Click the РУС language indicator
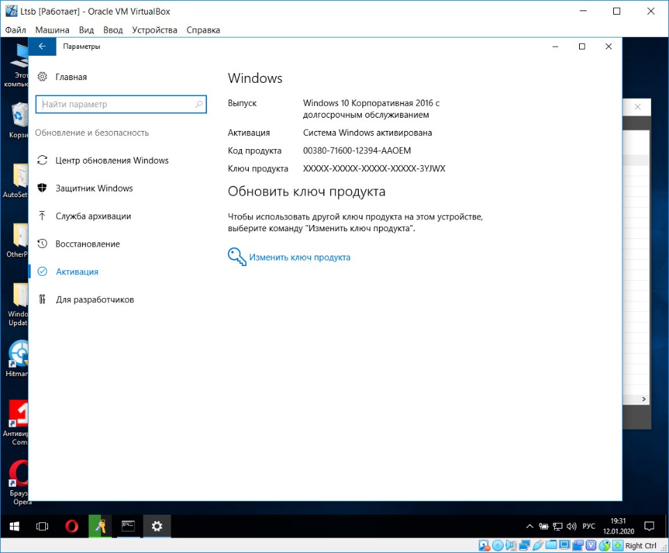Image resolution: width=669 pixels, height=553 pixels. (589, 526)
